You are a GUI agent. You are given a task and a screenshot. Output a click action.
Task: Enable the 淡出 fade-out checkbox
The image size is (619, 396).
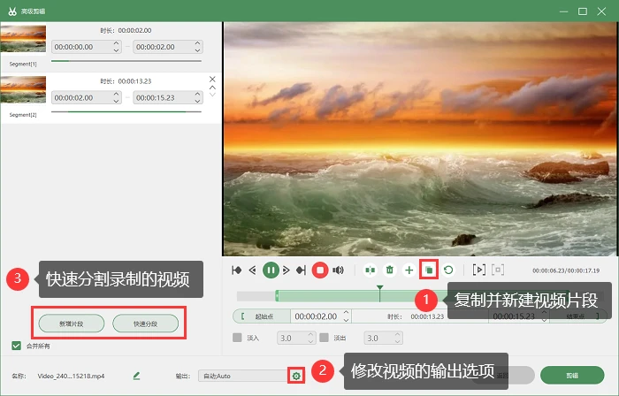click(325, 338)
